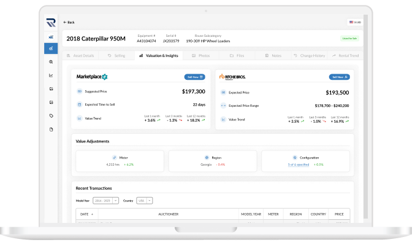415x245 pixels.
Task: Click the page vertical scrollbar
Action: (x=366, y=117)
